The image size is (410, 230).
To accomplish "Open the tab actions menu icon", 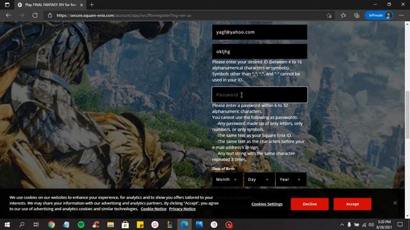I will pos(7,4).
